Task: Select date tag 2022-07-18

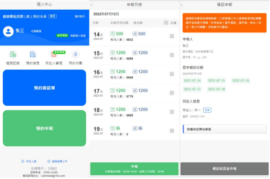Action: coord(216,89)
